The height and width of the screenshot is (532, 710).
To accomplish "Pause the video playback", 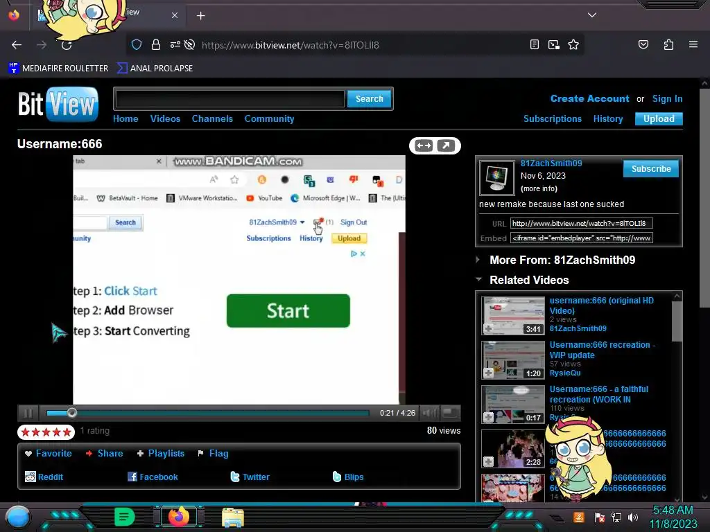I will click(28, 413).
